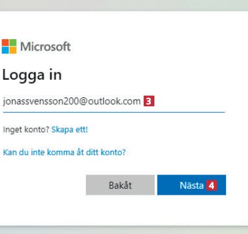Click the Logga in heading
Image resolution: width=248 pixels, height=234 pixels.
32,75
